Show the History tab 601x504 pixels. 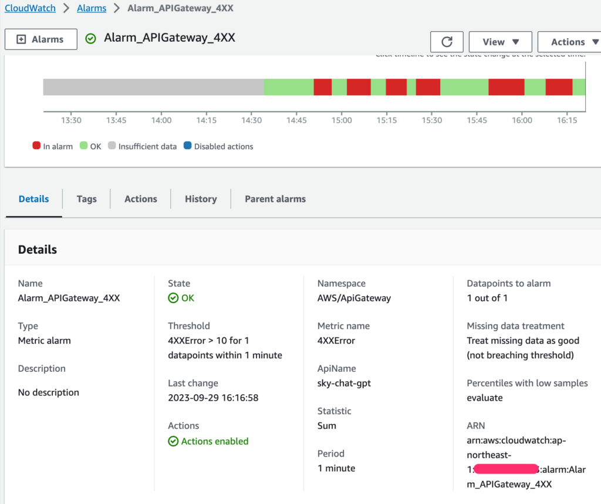[x=201, y=199]
